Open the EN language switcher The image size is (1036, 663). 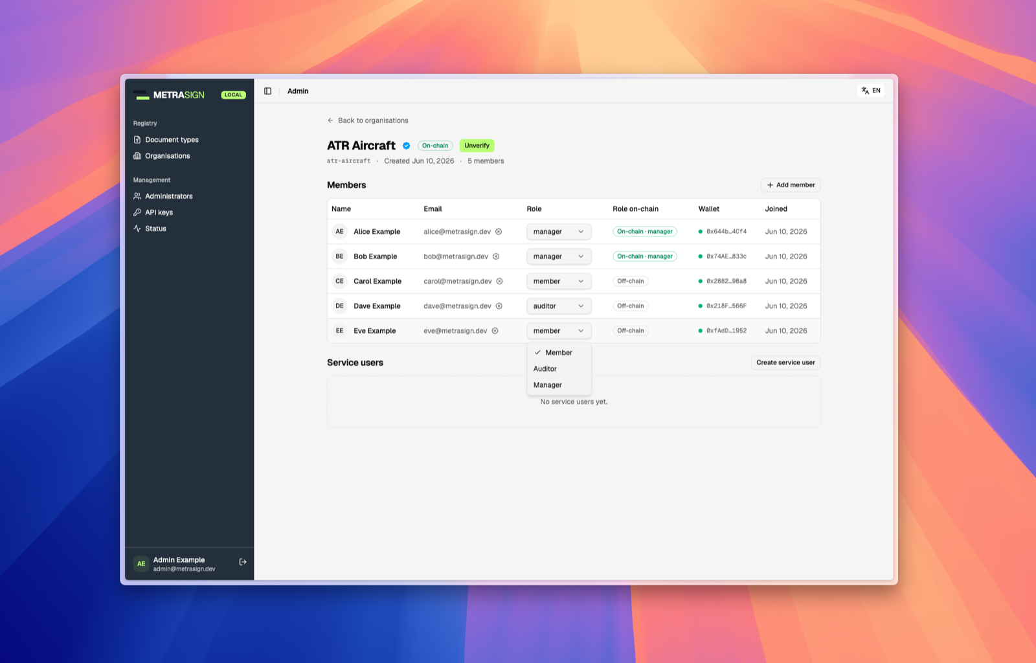(871, 91)
